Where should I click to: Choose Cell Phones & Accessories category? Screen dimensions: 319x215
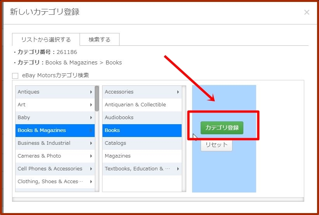55,169
